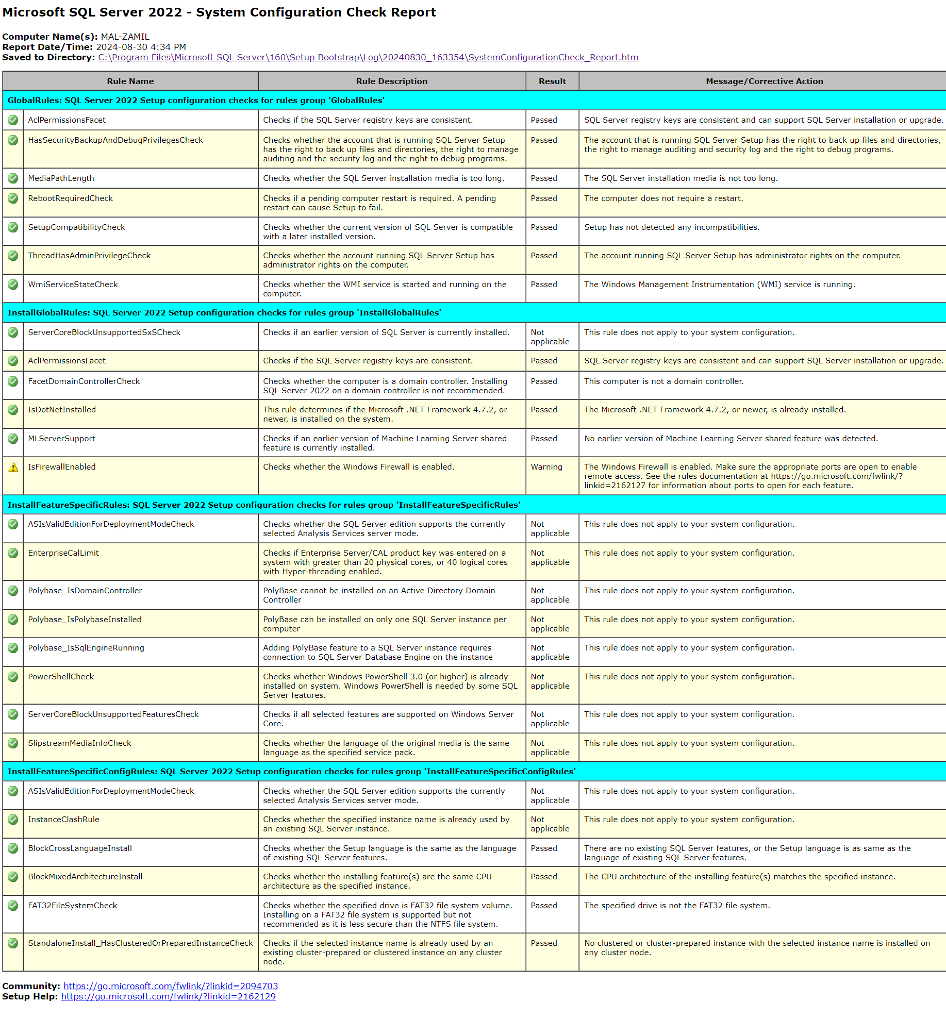946x1035 pixels.
Task: Click the green check beside PowerShellCheck
Action: click(x=13, y=677)
